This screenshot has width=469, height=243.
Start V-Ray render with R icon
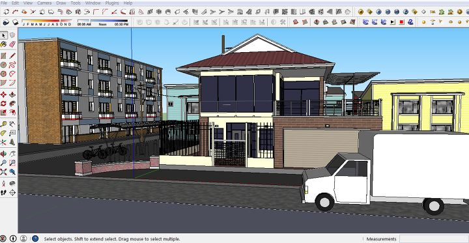(x=378, y=12)
